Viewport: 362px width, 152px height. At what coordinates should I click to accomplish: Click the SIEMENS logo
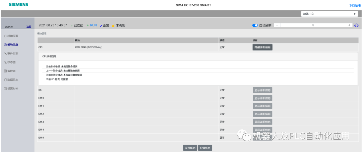(18, 5)
